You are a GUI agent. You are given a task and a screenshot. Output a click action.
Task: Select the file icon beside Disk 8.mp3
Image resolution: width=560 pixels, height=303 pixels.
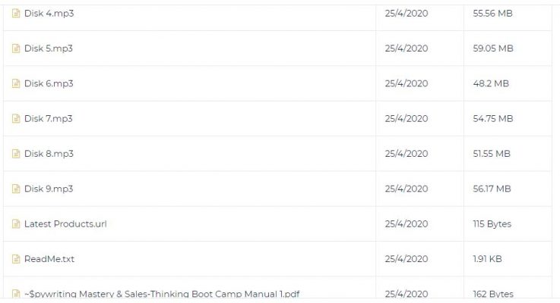[16, 154]
